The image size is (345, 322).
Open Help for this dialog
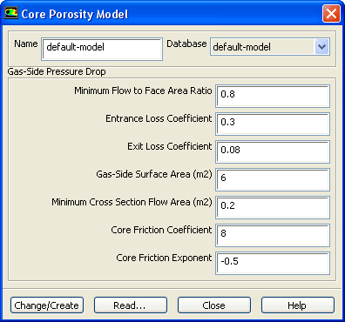coord(298,305)
